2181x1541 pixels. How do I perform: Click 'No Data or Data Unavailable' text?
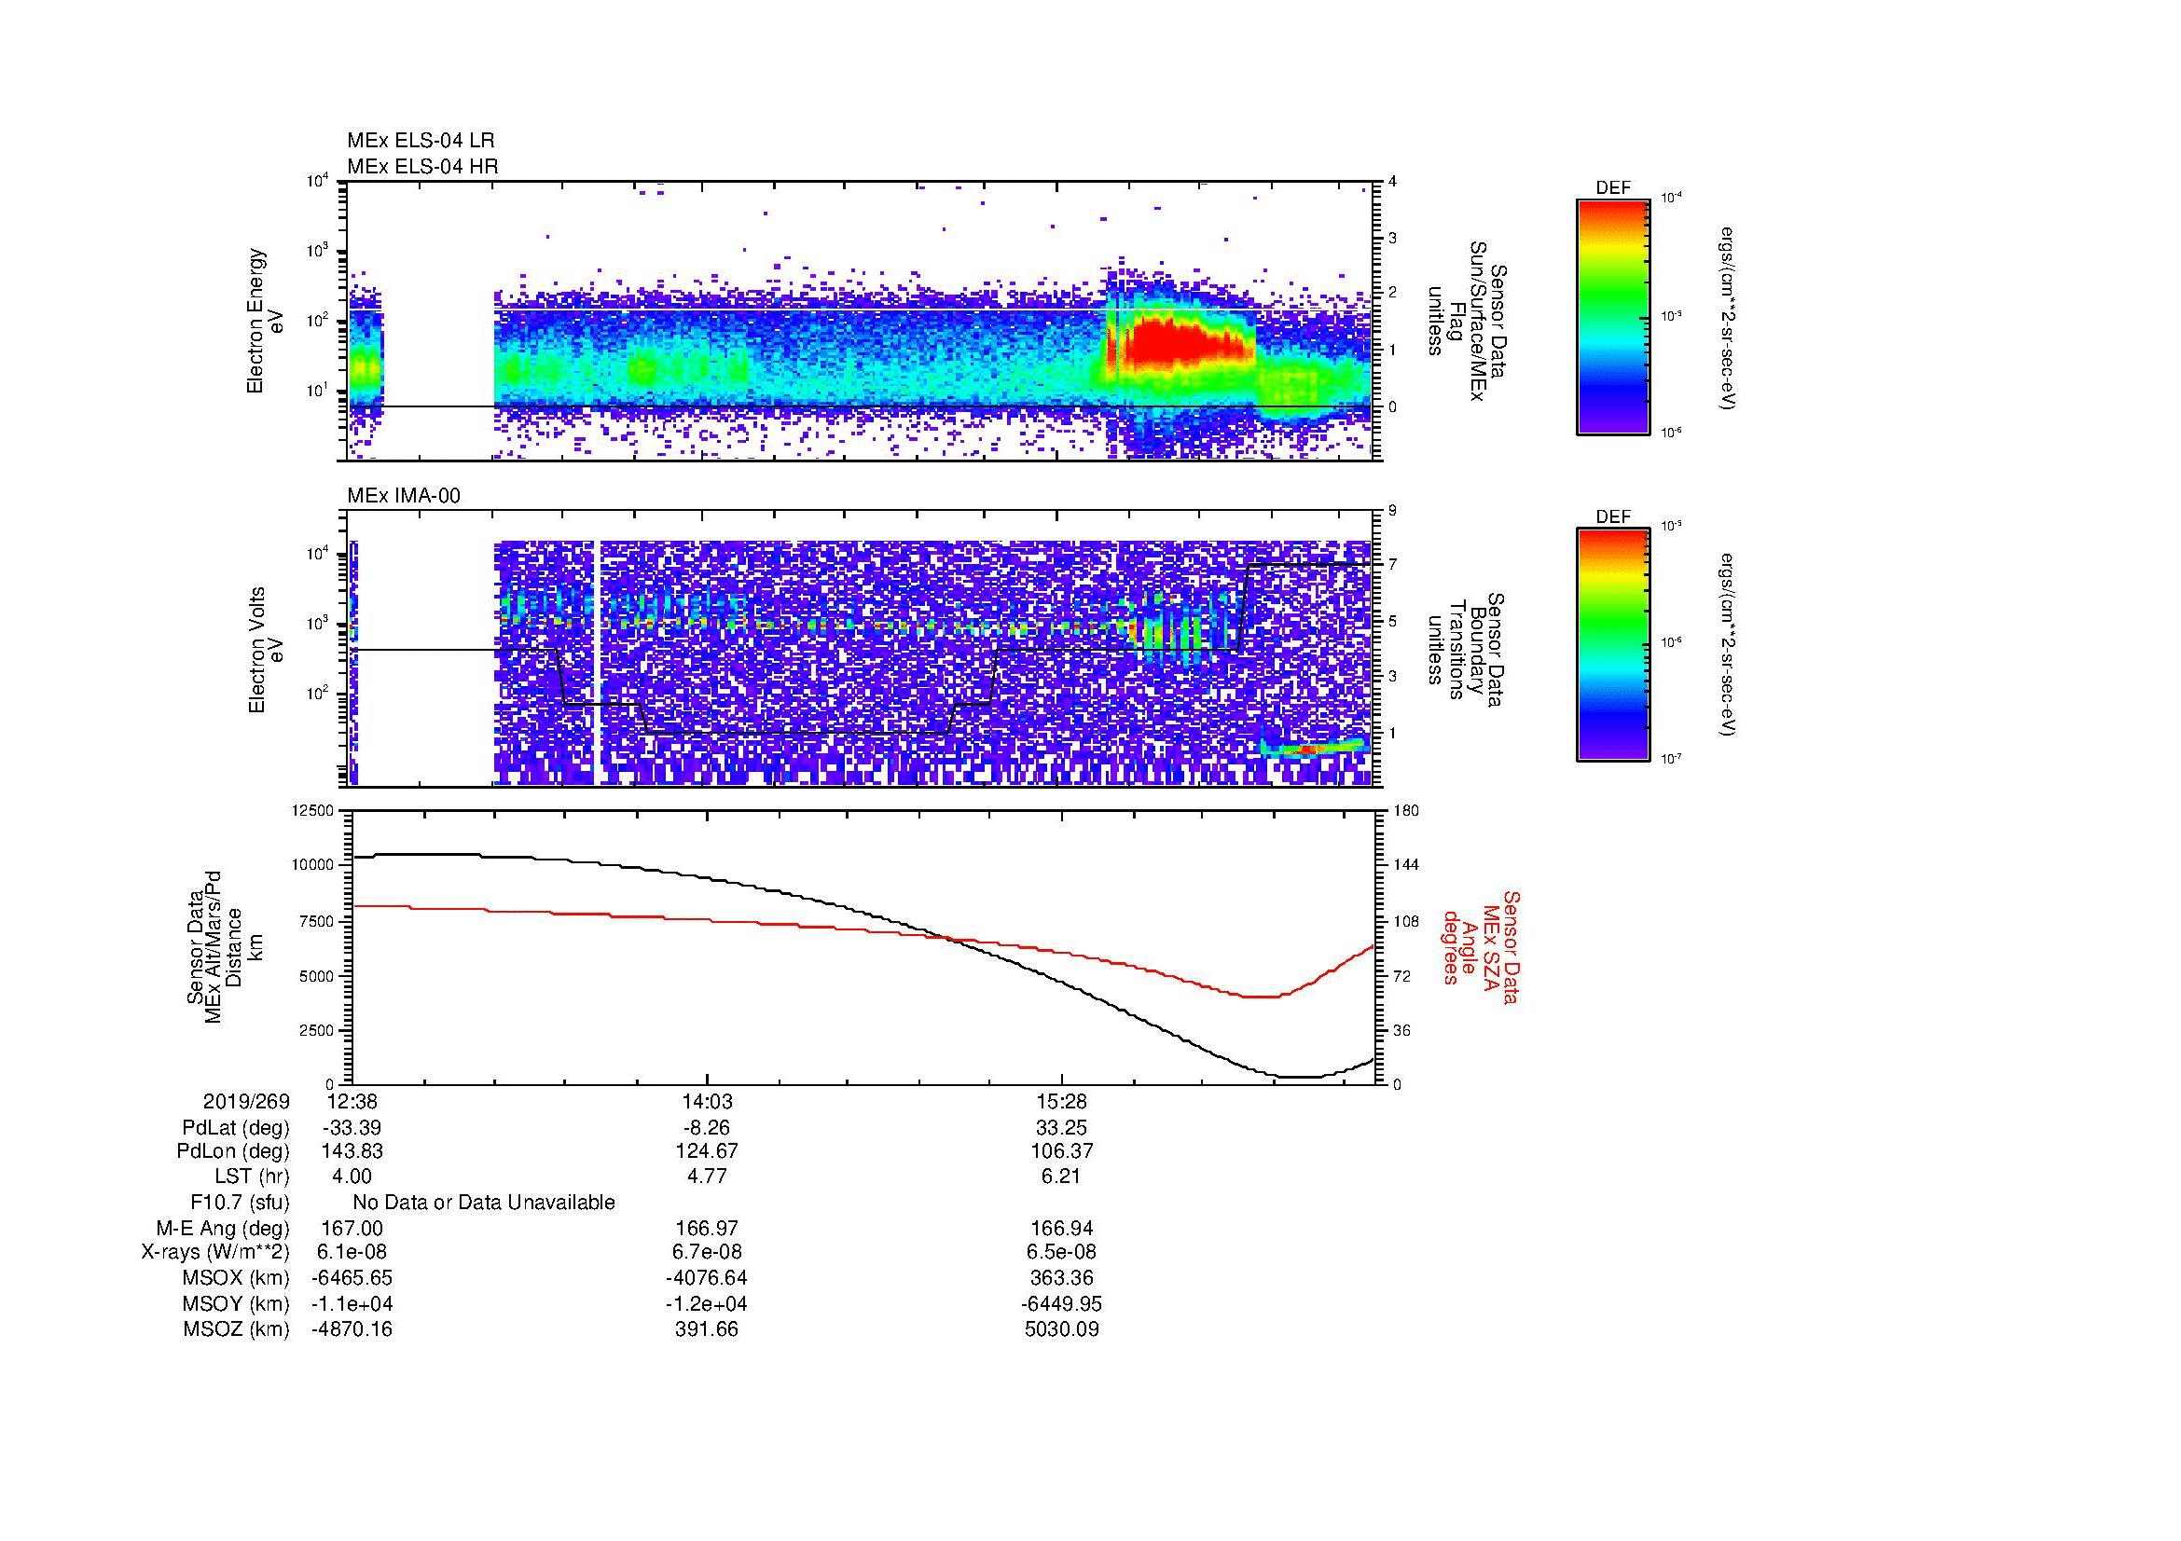[x=484, y=1203]
